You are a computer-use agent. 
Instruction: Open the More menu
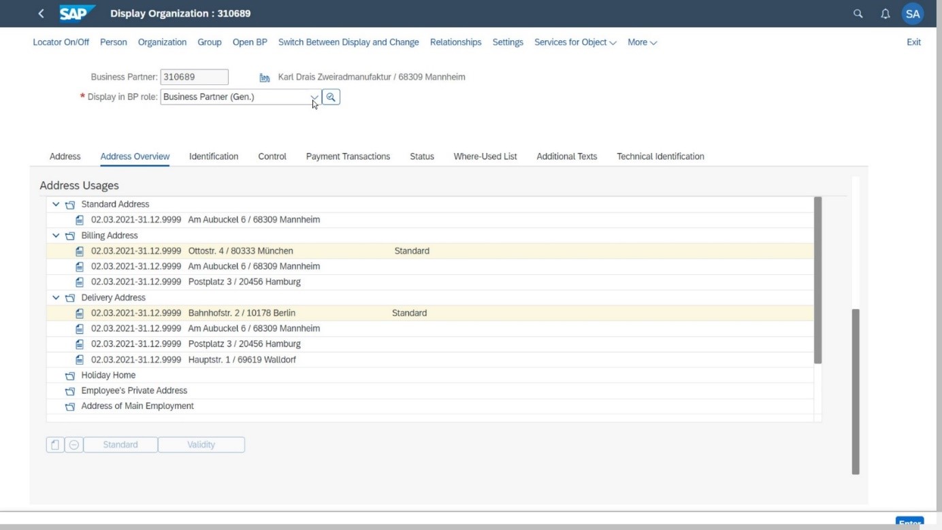point(640,42)
